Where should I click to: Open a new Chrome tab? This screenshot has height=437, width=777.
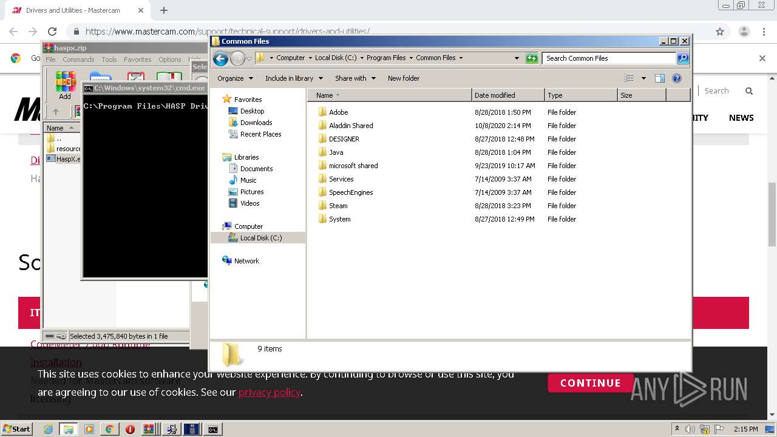coord(164,10)
